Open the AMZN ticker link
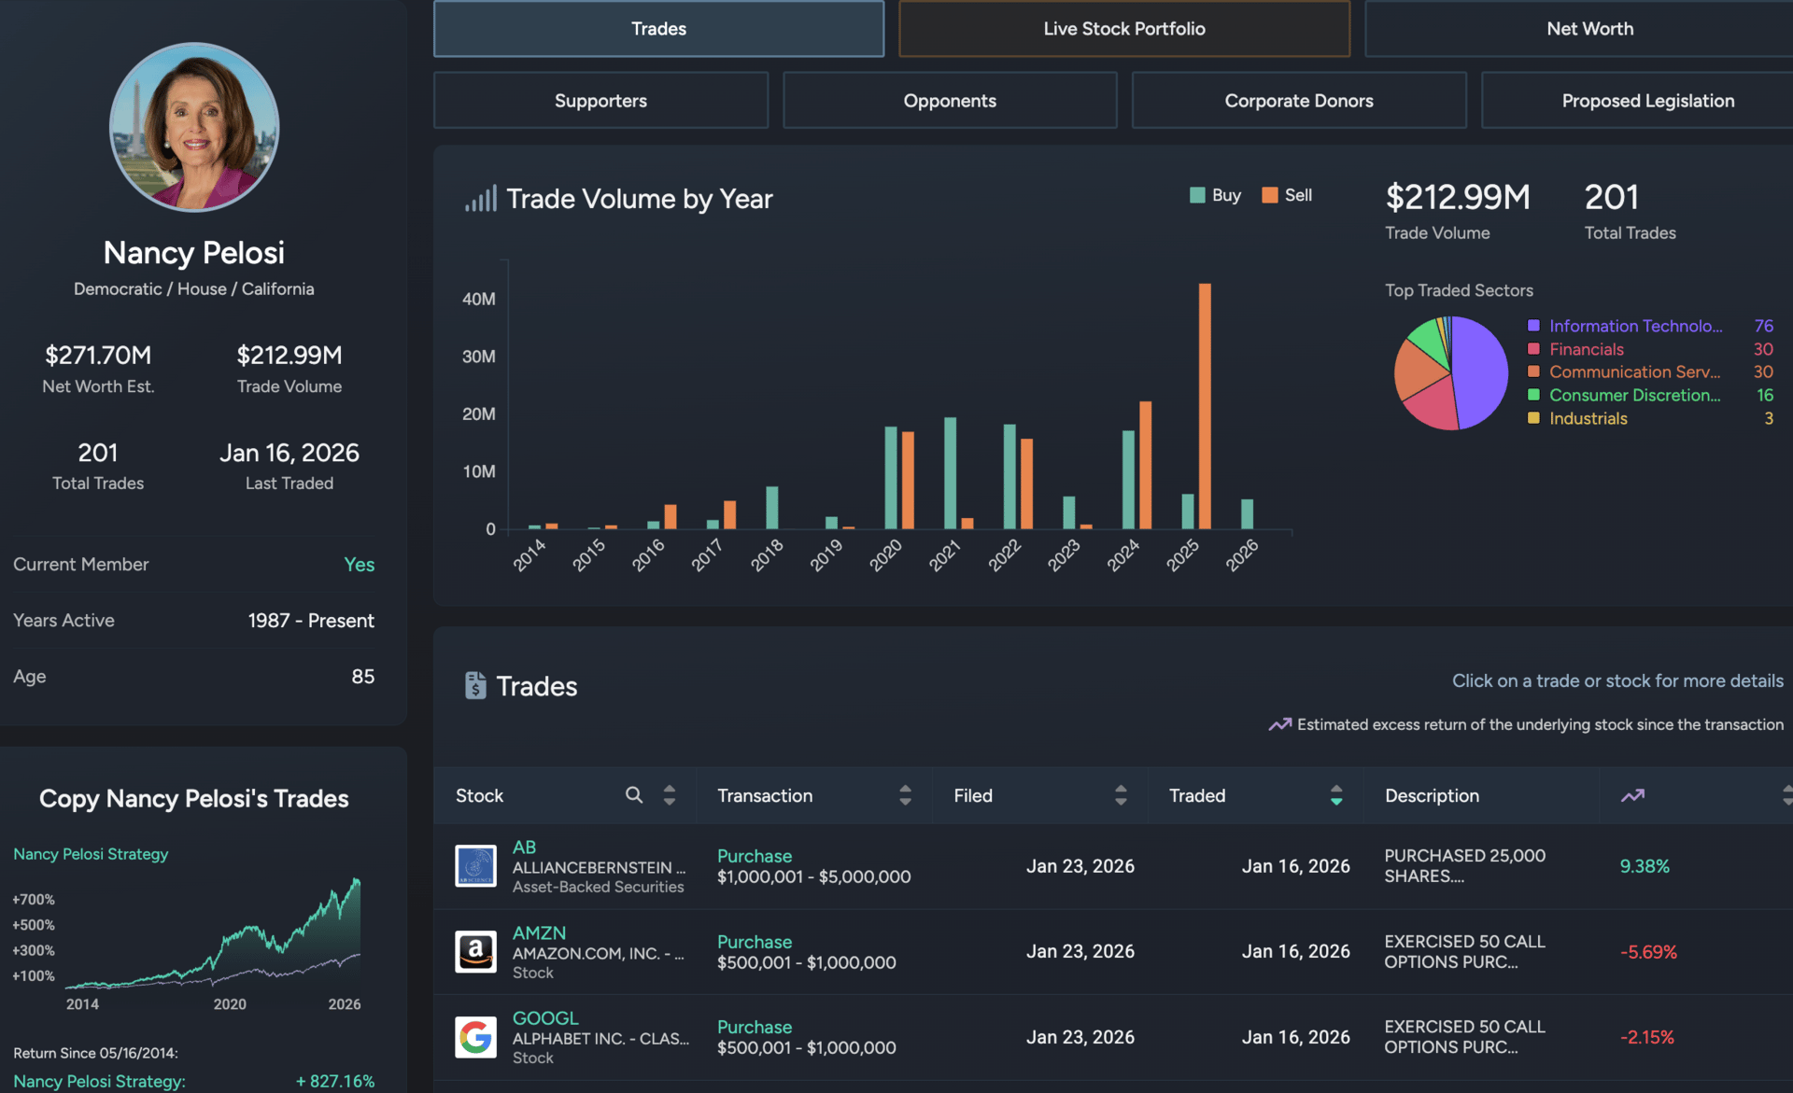 click(539, 932)
